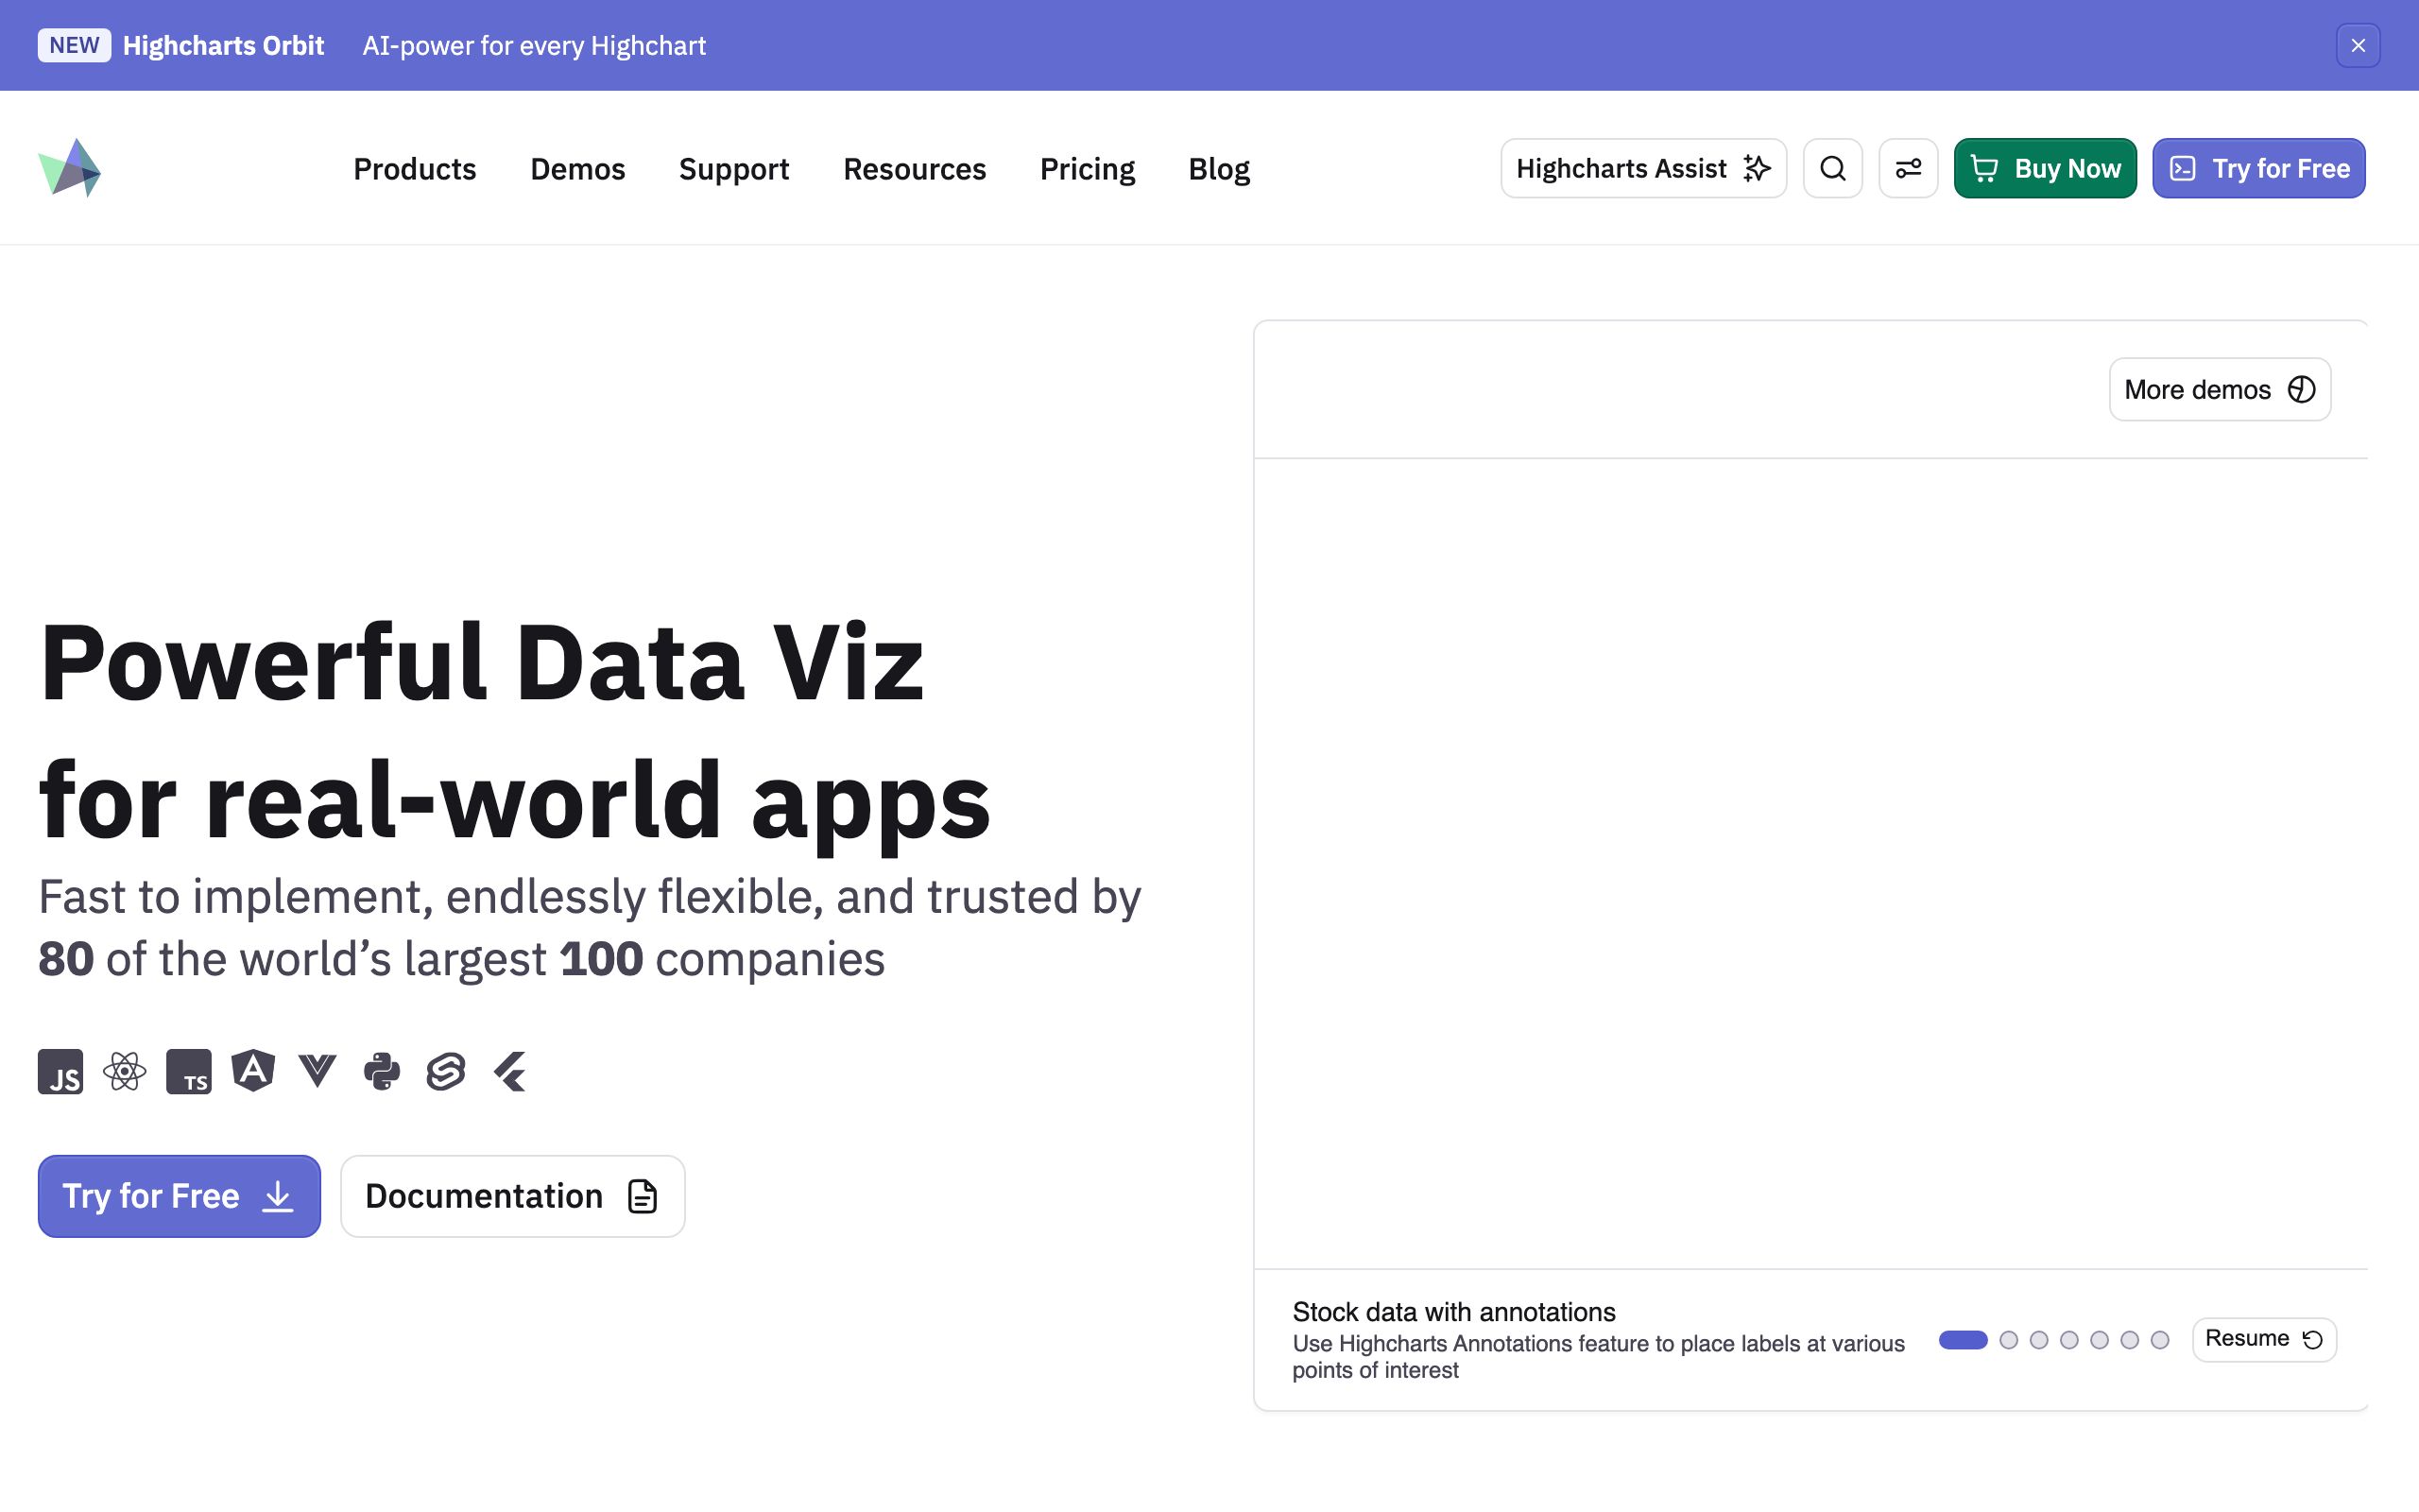The height and width of the screenshot is (1512, 2419).
Task: Open the Documentation button
Action: click(513, 1196)
